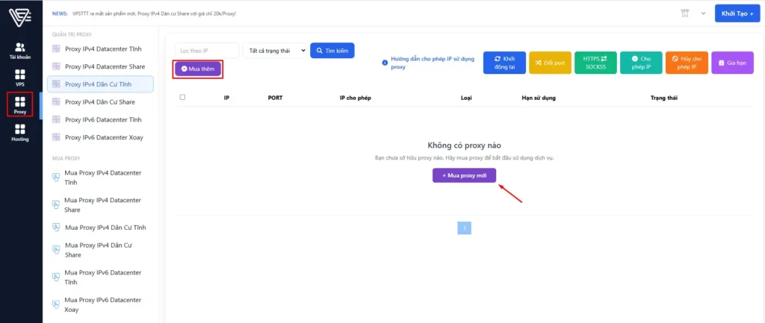Click the icon beside Proxy IPv4 Datacenter Tĩnh

click(56, 48)
